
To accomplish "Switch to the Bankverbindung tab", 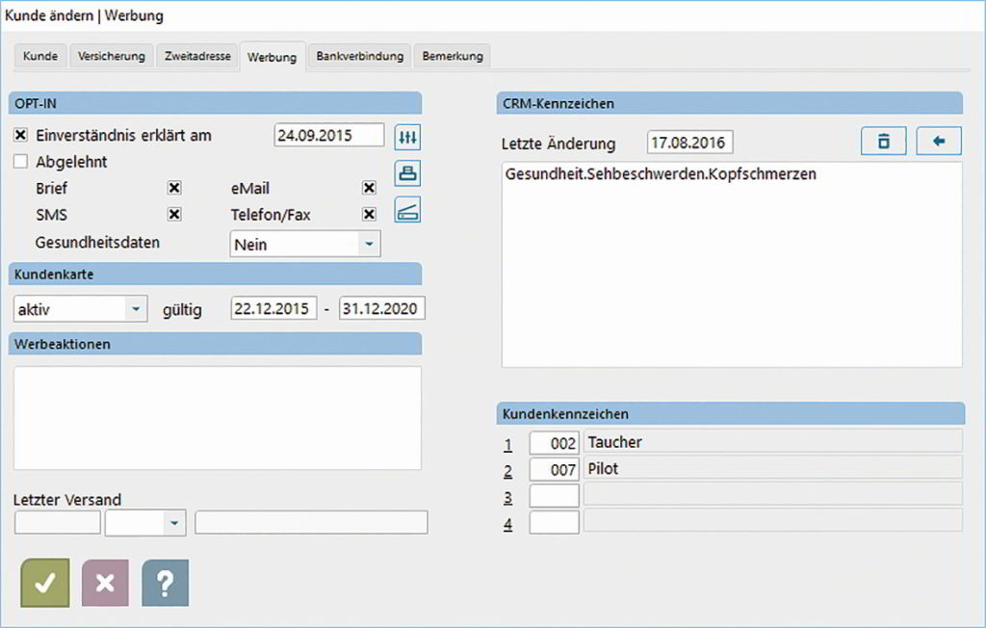I will tap(359, 56).
